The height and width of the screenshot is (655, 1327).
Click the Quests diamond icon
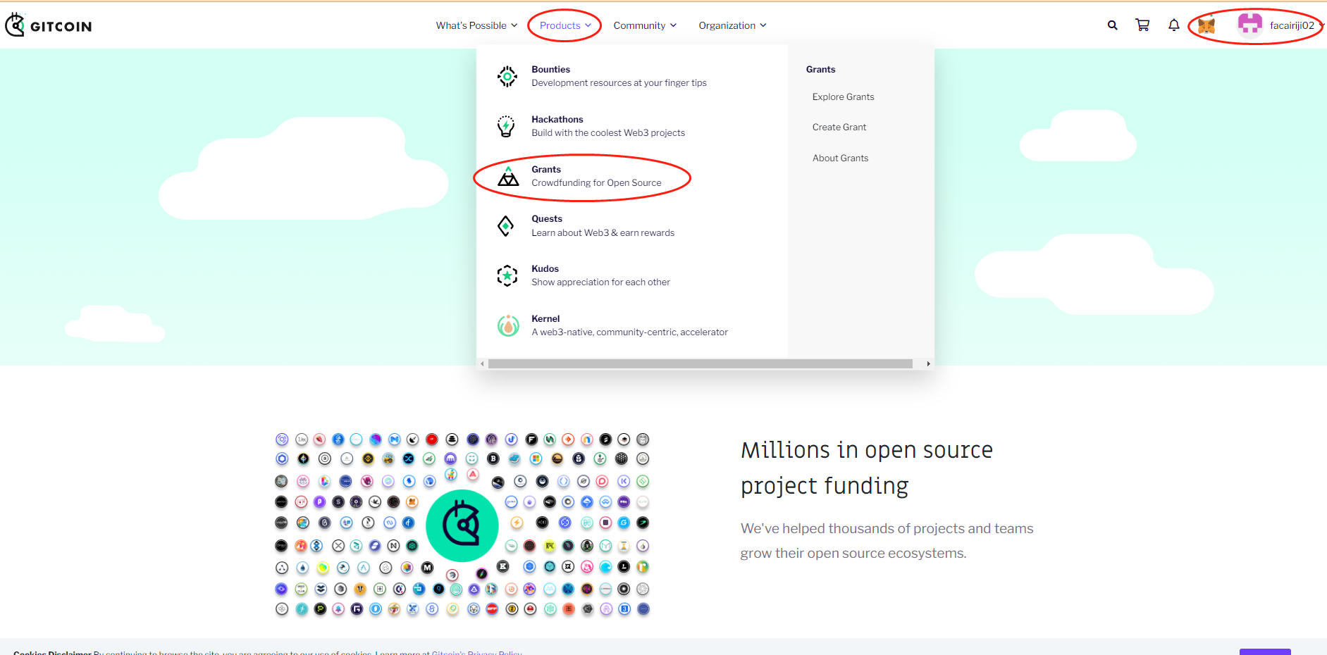[506, 226]
